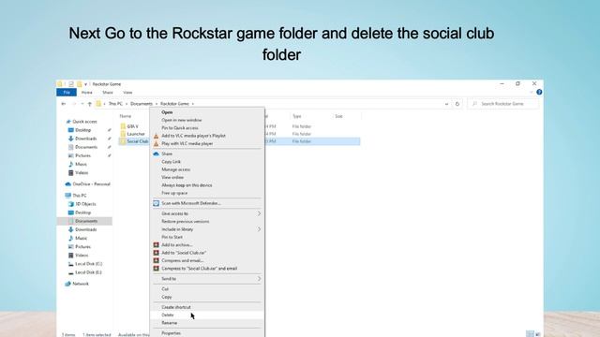
Task: Switch to the Home ribbon tab
Action: [x=87, y=93]
